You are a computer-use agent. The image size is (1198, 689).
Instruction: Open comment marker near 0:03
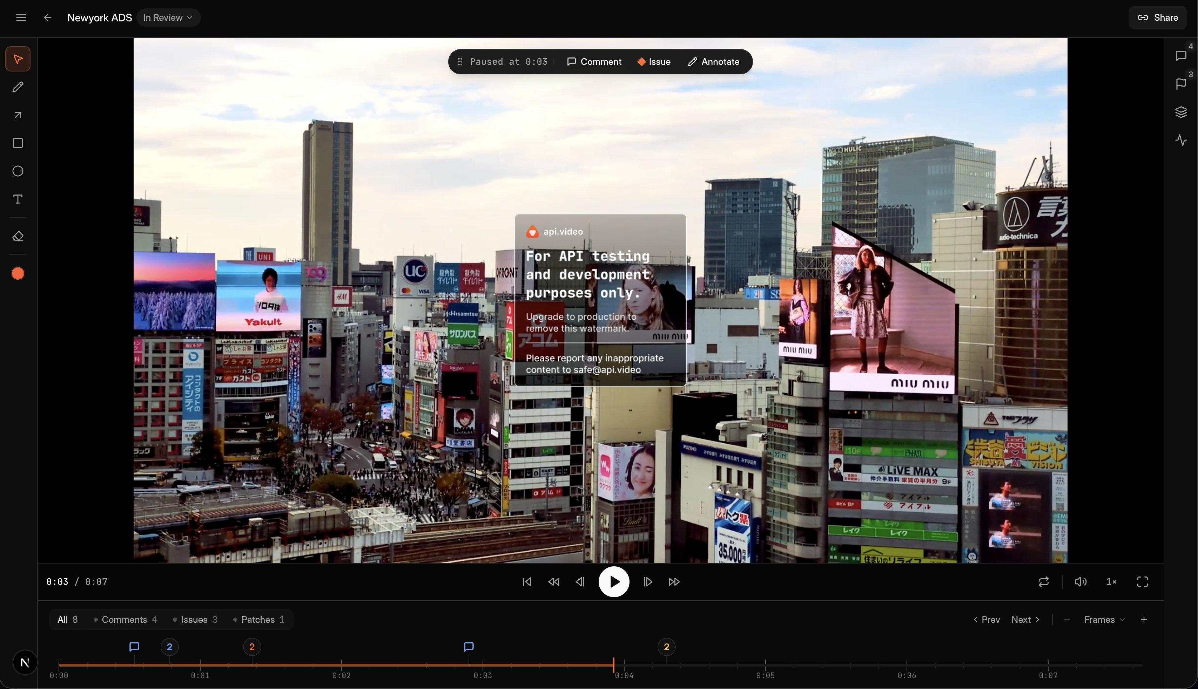coord(469,646)
